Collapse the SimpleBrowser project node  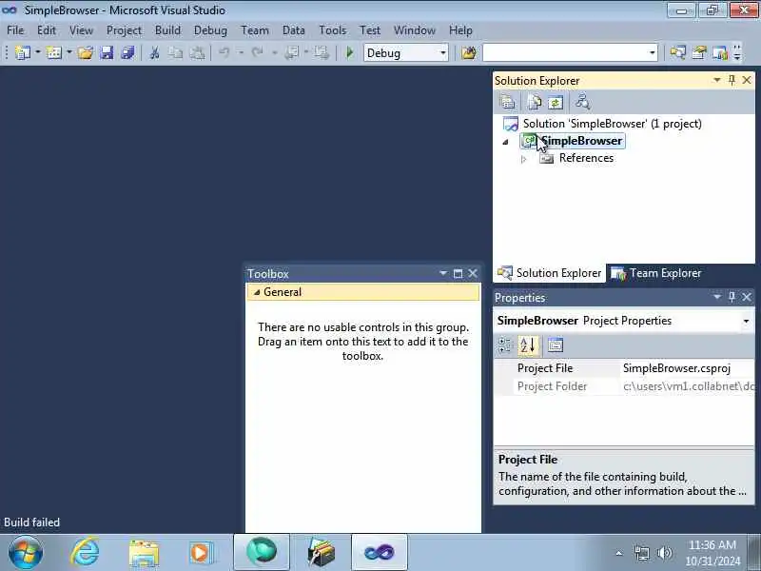505,142
